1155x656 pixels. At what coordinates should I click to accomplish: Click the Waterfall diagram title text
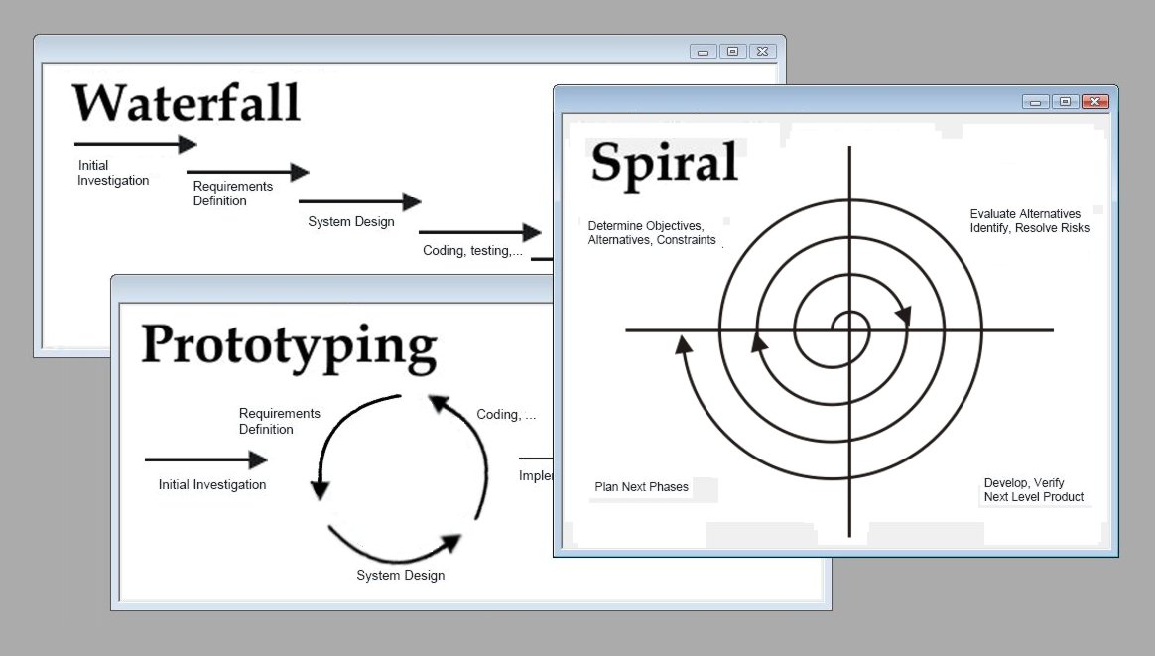[185, 101]
